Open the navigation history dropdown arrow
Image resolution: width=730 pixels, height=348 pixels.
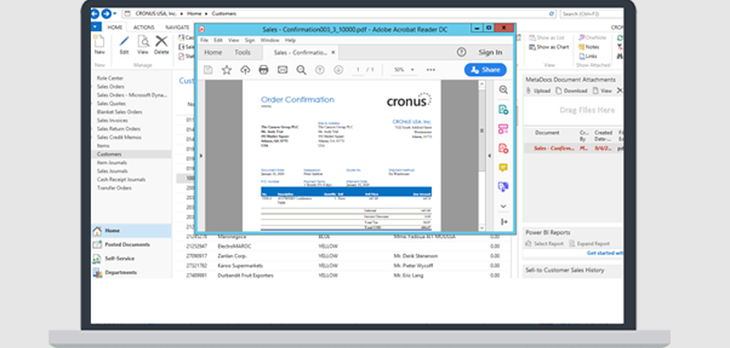[115, 14]
